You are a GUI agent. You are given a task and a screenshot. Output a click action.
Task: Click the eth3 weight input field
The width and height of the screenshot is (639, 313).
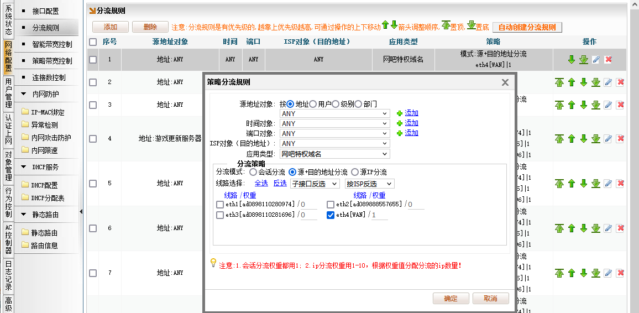(310, 215)
